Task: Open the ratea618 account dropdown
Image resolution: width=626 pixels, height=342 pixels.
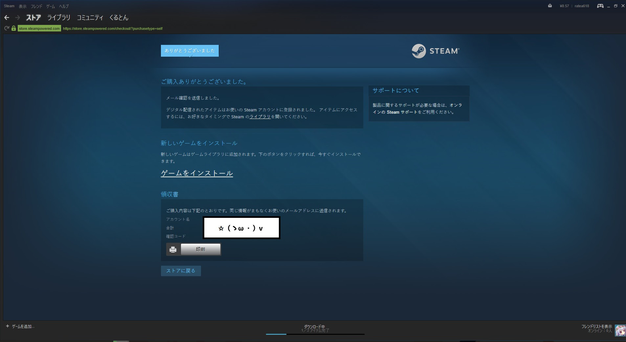Action: pyautogui.click(x=582, y=6)
